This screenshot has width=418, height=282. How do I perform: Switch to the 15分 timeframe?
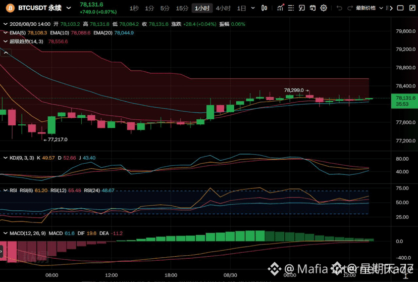click(182, 8)
